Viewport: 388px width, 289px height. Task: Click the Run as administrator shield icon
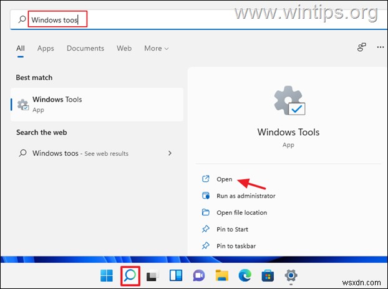click(206, 196)
